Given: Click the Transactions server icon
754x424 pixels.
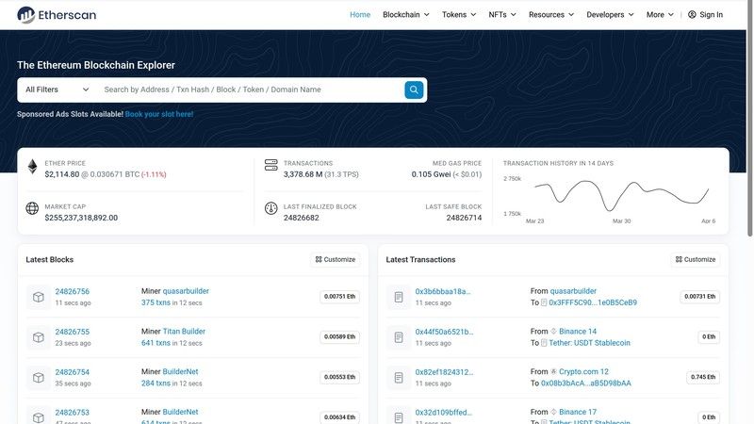Looking at the screenshot, I should [x=271, y=165].
